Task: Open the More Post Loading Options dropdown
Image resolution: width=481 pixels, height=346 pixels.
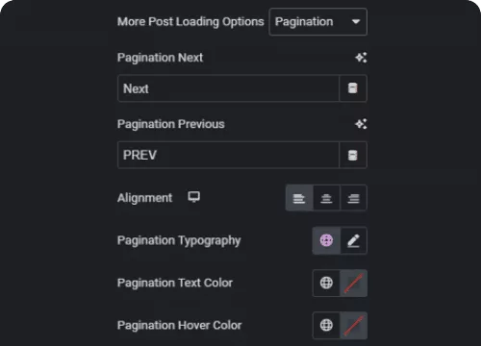Action: [x=317, y=22]
